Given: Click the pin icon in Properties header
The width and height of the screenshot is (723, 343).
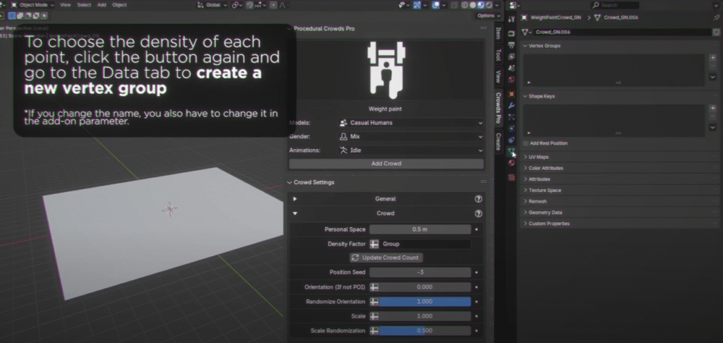Looking at the screenshot, I should pos(717,18).
